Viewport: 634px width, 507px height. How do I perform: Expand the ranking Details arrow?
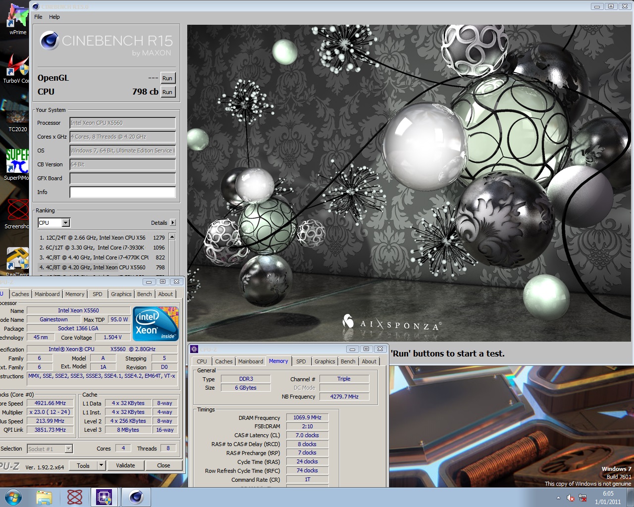click(x=173, y=223)
